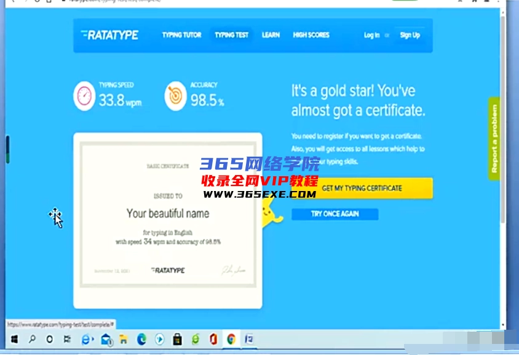Viewport: 519px width, 355px height.
Task: Launch Microsoft Office from taskbar
Action: pos(213,339)
